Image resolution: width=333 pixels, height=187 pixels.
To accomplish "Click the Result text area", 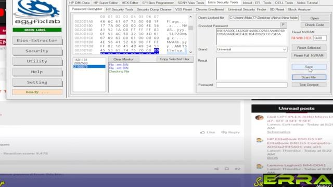I will pos(251,69).
